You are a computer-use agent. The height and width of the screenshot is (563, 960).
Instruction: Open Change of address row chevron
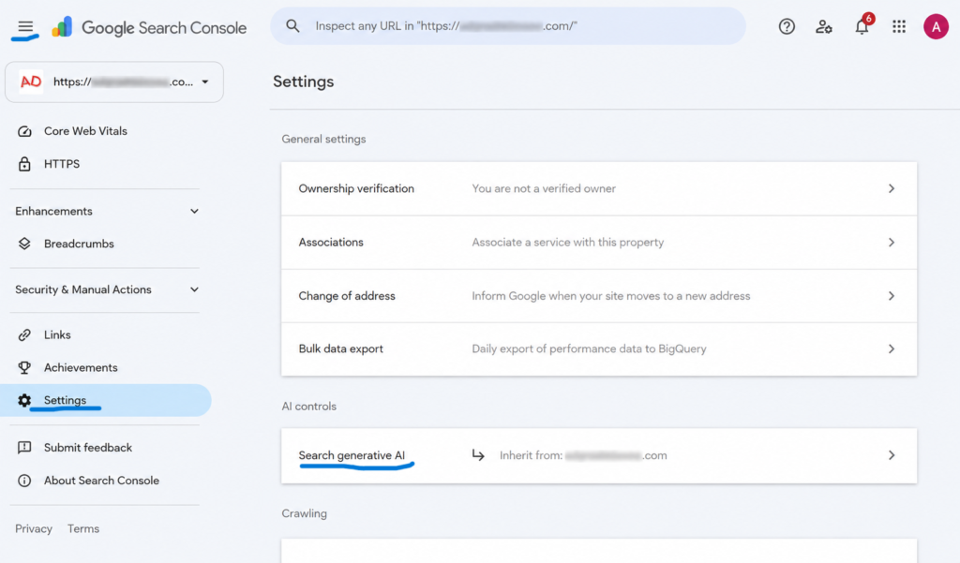[892, 296]
